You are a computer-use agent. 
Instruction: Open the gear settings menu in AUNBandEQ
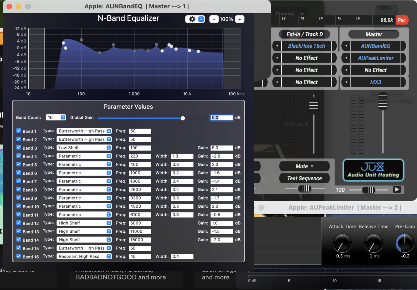click(195, 19)
